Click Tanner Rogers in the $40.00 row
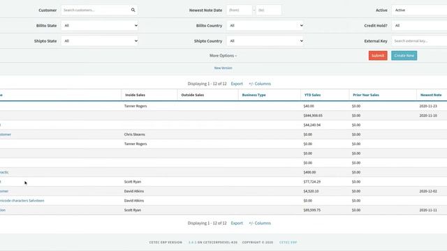 [x=135, y=106]
